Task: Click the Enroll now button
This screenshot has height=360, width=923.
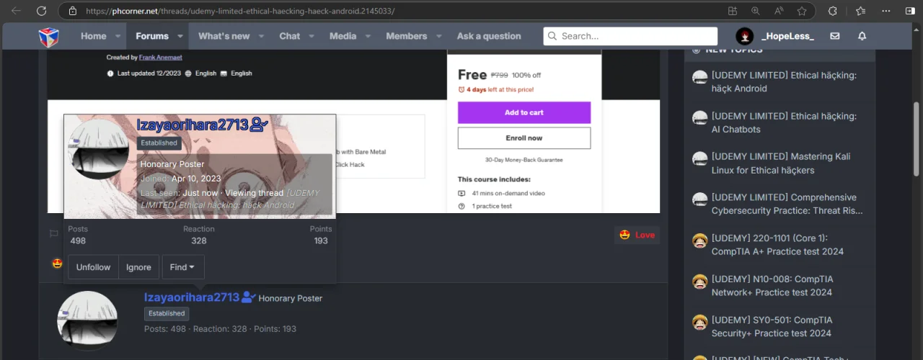Action: [x=524, y=138]
